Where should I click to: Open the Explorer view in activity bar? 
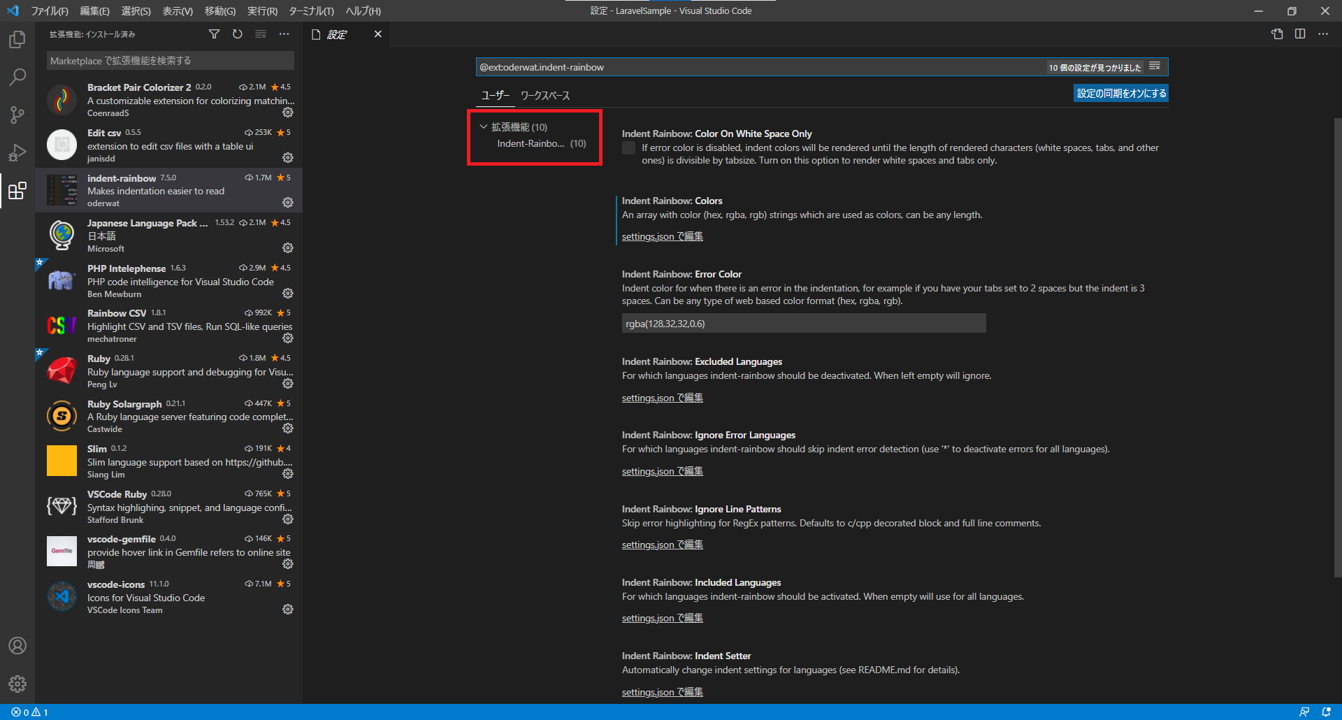click(17, 40)
